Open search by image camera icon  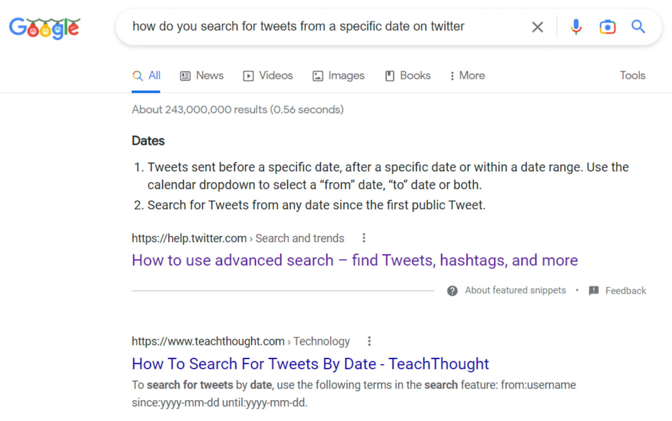(x=607, y=27)
